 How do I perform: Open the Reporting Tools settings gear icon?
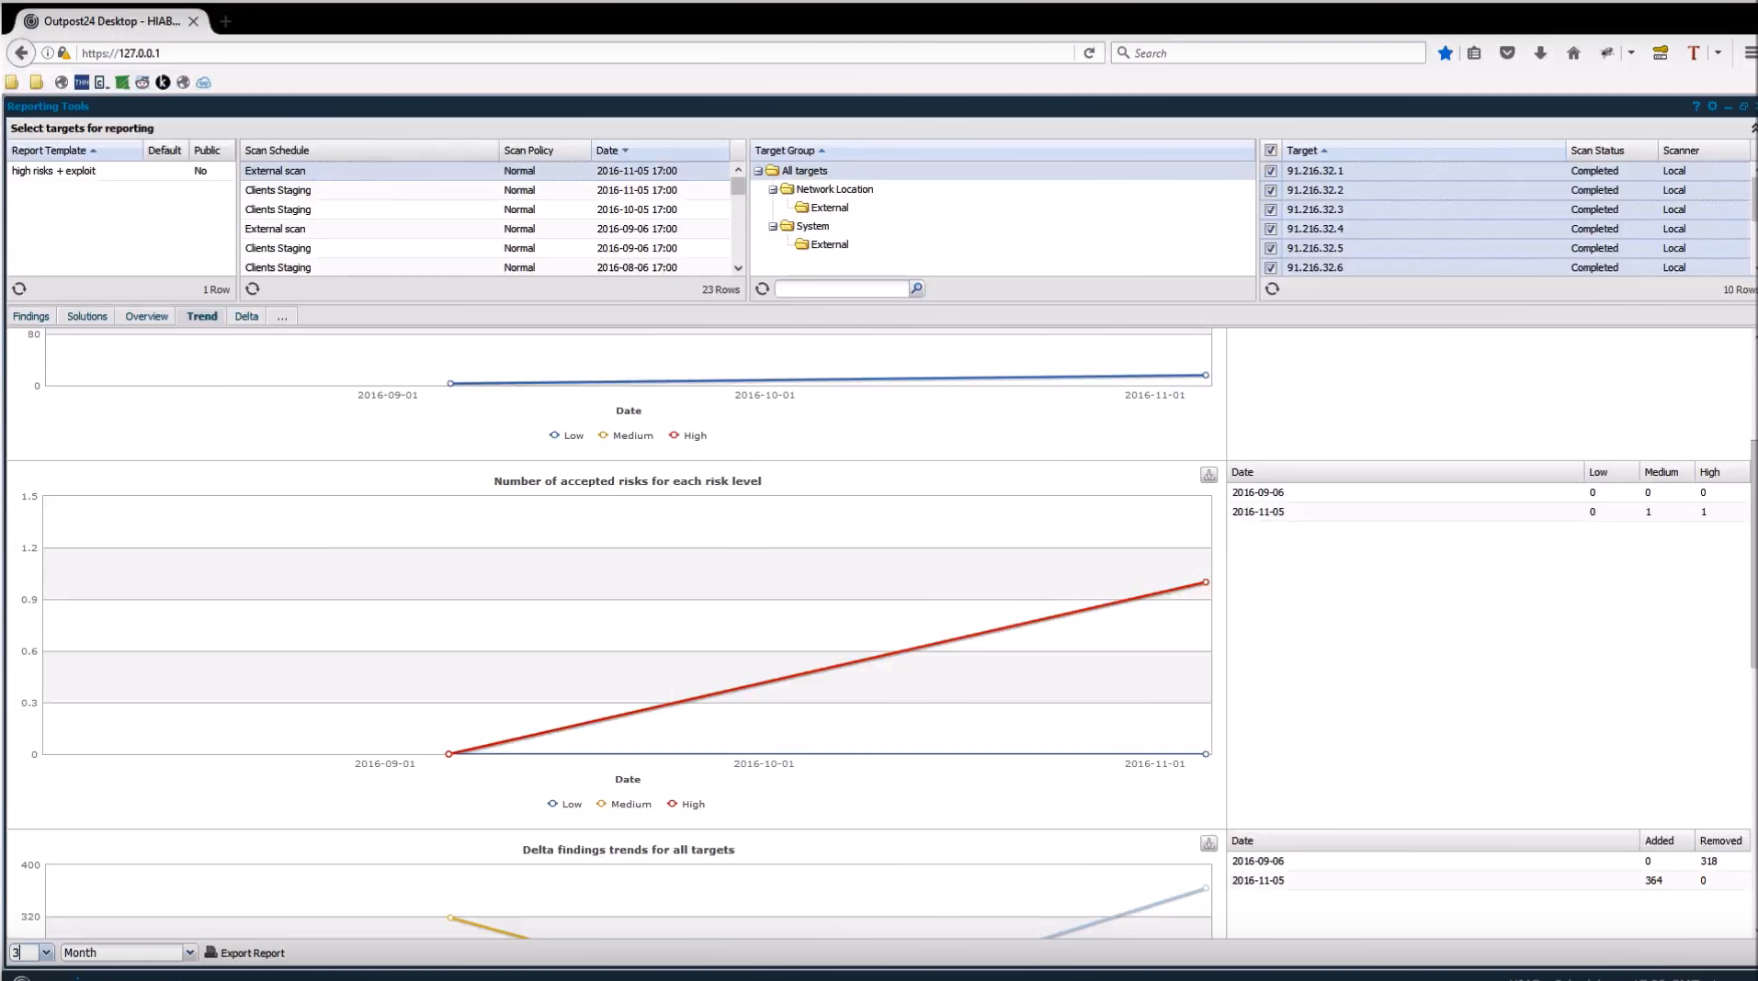coord(1712,107)
